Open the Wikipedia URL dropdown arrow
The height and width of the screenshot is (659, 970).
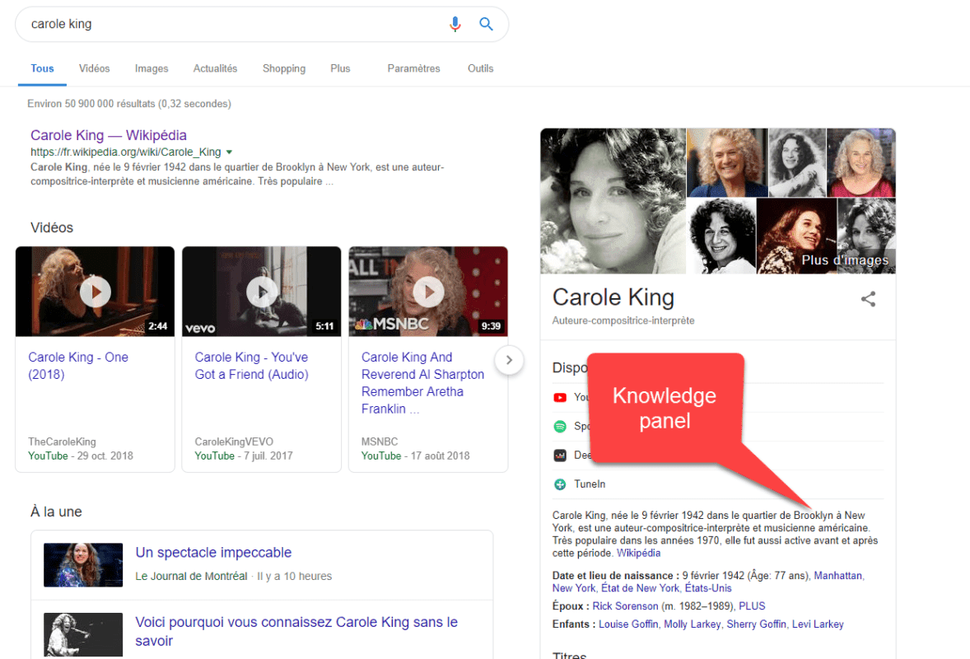click(x=229, y=152)
